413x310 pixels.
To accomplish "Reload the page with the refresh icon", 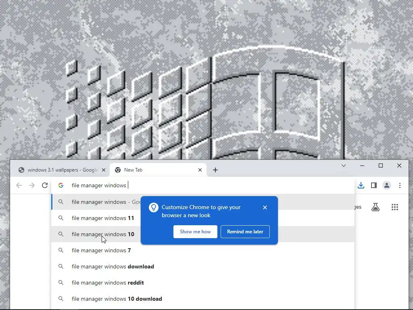I will [x=45, y=185].
